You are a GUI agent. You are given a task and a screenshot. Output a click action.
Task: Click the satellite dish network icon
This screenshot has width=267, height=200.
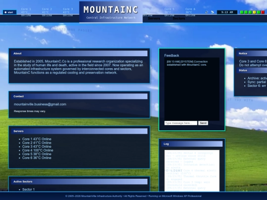212,12
